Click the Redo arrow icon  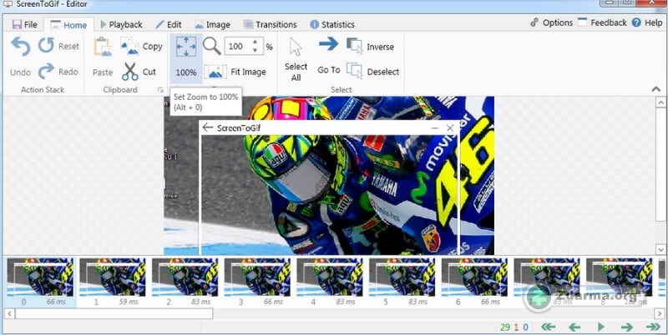click(46, 71)
